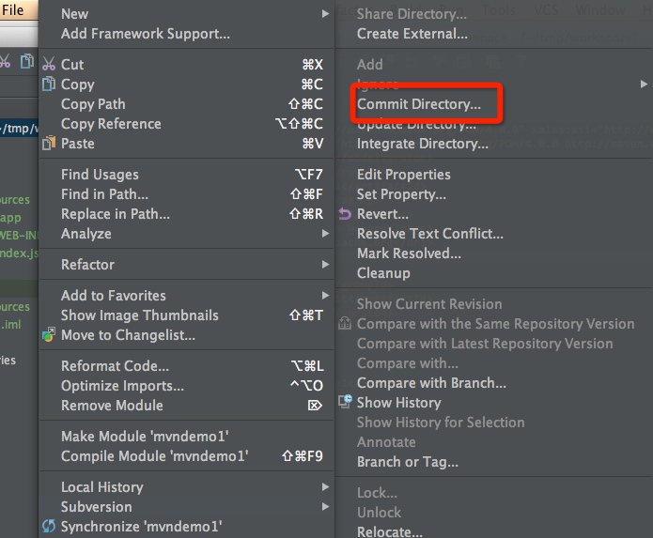Choose Find in Path... menu entry

(104, 194)
